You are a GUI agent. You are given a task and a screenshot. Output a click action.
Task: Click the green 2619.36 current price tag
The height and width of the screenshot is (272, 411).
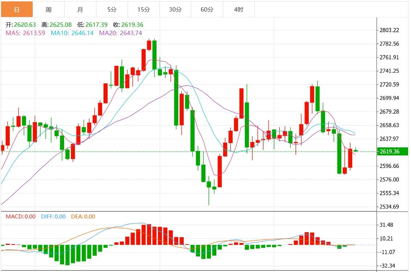[x=393, y=151]
